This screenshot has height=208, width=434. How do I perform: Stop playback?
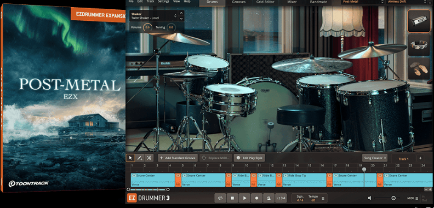pyautogui.click(x=232, y=198)
